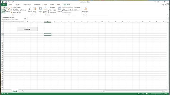Open Customize Quick Access Toolbar dropdown
Viewport: 170px width, 95px height.
click(x=17, y=2)
